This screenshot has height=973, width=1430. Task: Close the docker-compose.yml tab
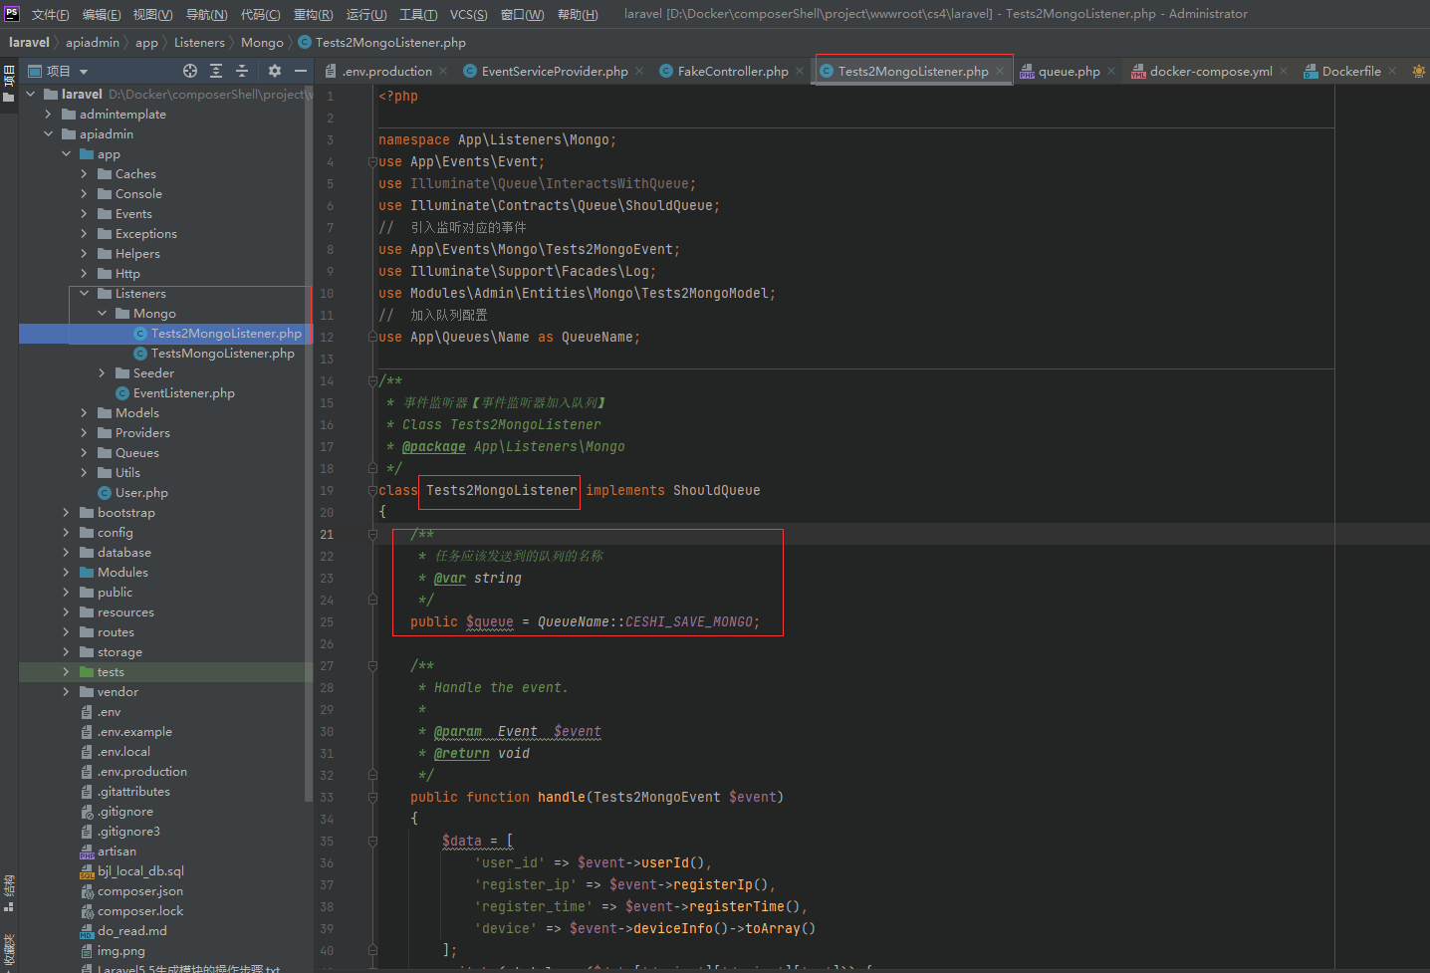click(1284, 71)
